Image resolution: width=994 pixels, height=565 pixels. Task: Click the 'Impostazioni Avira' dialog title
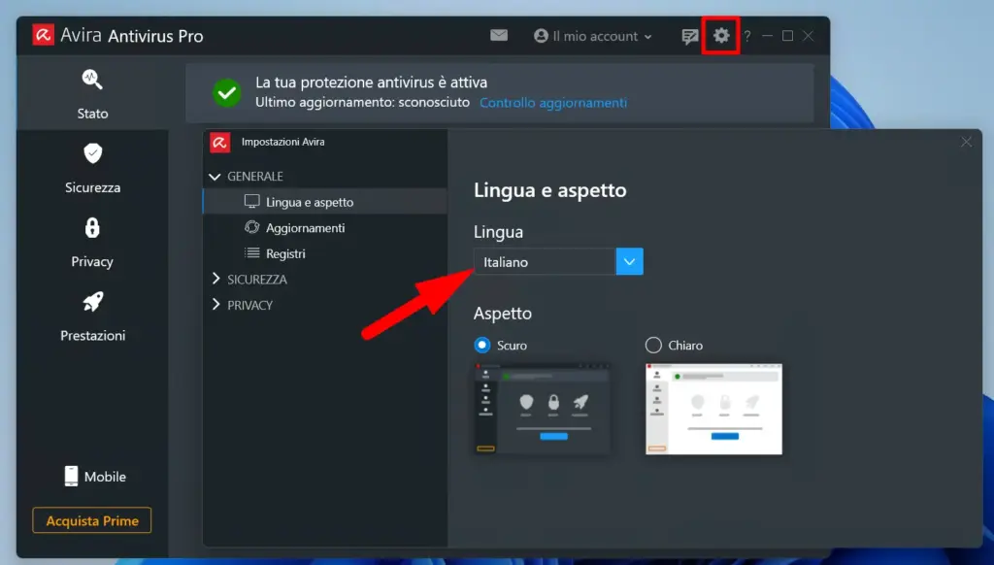click(x=282, y=142)
